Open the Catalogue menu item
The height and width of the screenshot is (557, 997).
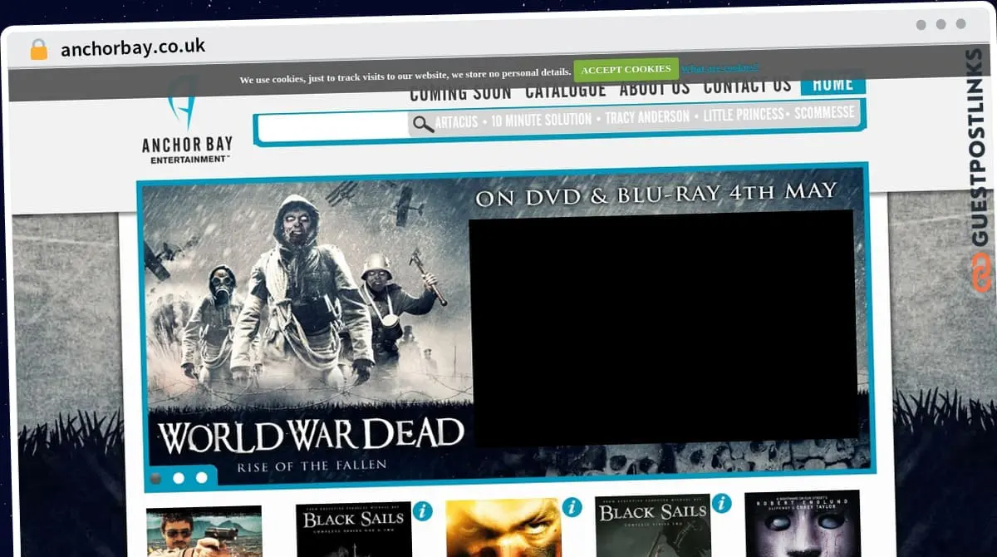(566, 90)
